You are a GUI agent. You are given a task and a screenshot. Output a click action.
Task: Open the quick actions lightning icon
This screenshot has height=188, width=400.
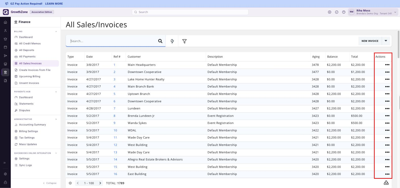pyautogui.click(x=172, y=41)
